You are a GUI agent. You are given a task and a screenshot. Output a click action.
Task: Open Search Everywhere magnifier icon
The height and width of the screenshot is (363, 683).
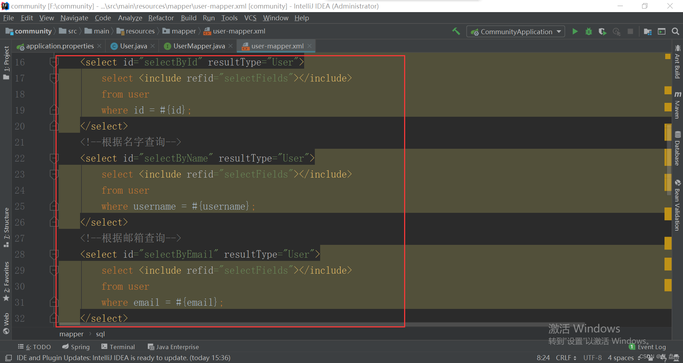pyautogui.click(x=676, y=31)
